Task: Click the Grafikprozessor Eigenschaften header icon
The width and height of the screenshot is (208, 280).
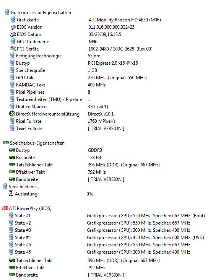Action: 7,13
